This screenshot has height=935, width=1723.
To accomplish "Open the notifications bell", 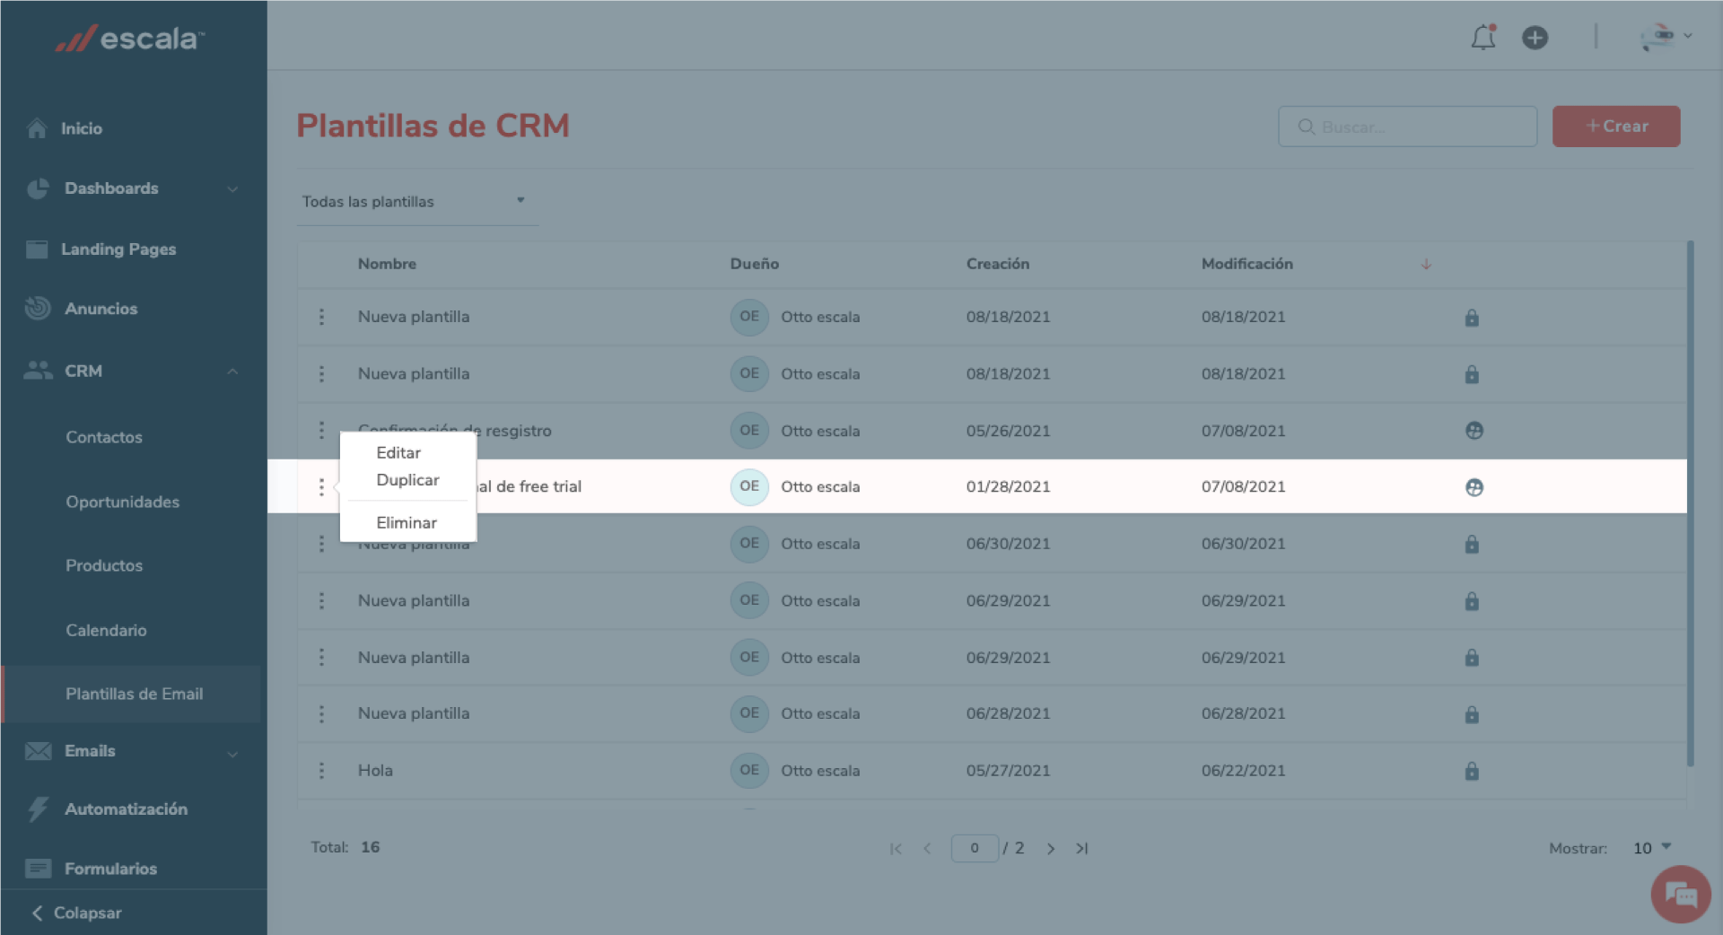I will click(1482, 38).
